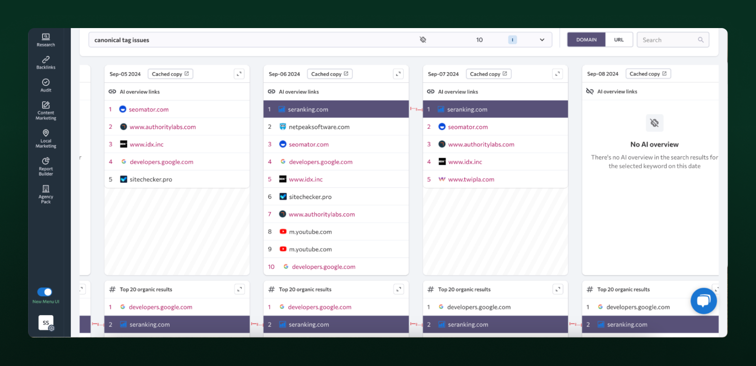Click www.authoritylabs.com in Sep-06 AI overview
Screen dimensions: 756x366
(x=322, y=214)
